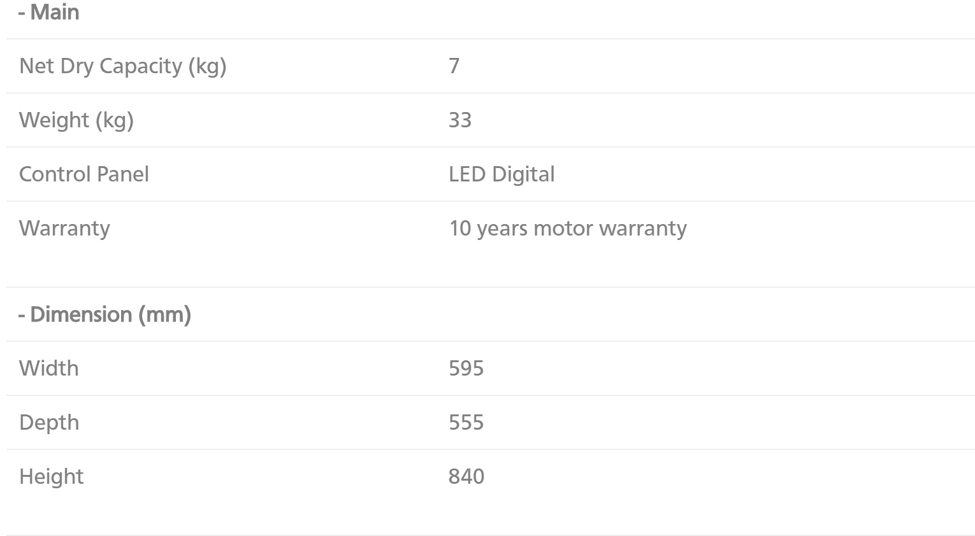Viewport: 975px width, 536px height.
Task: Click the width value 595
Action: coord(466,368)
